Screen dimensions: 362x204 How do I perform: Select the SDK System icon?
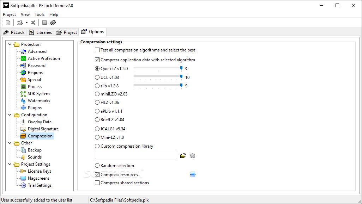coord(23,94)
